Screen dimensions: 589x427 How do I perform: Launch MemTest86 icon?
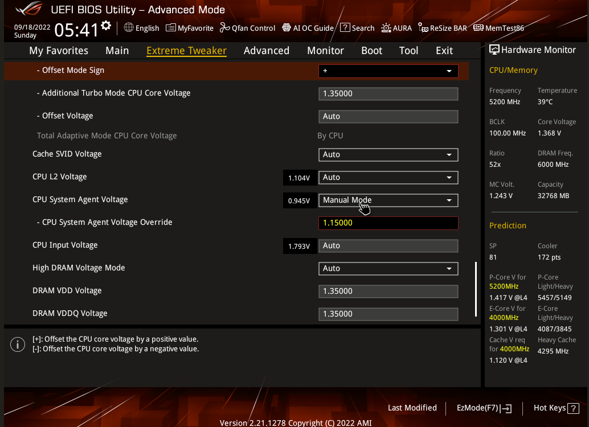(478, 27)
